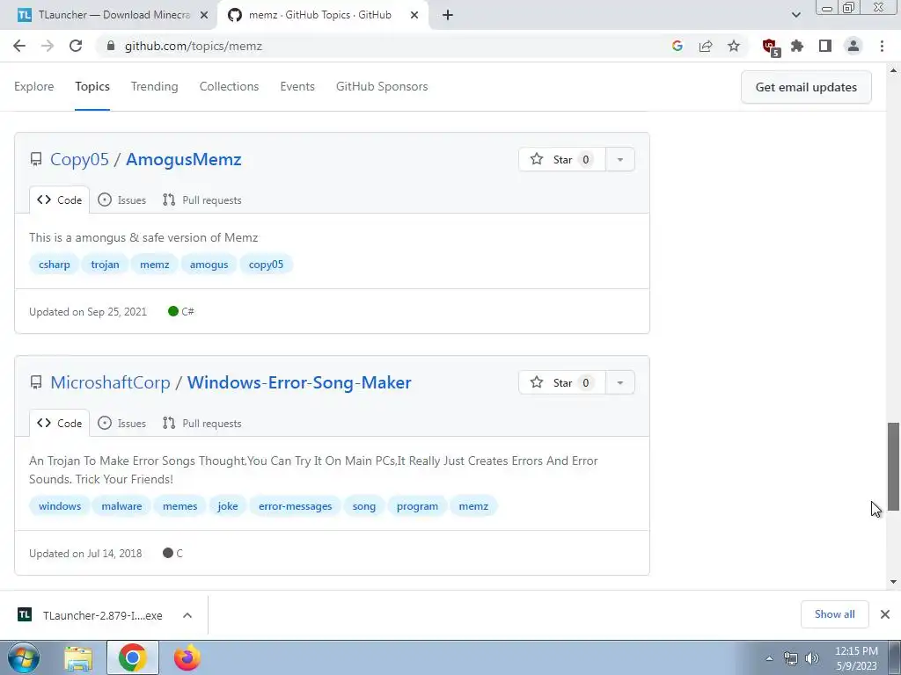Click the memes topic tag
The width and height of the screenshot is (901, 675).
point(179,506)
